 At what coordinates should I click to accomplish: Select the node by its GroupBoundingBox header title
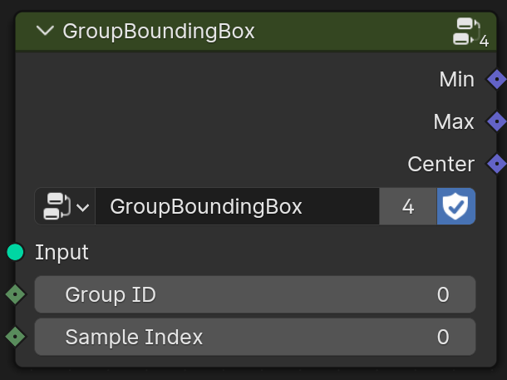pos(159,32)
